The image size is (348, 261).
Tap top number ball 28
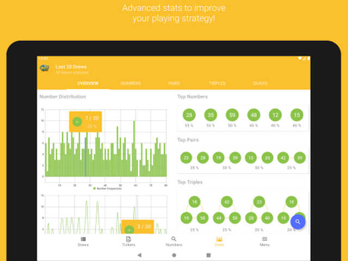coord(189,115)
